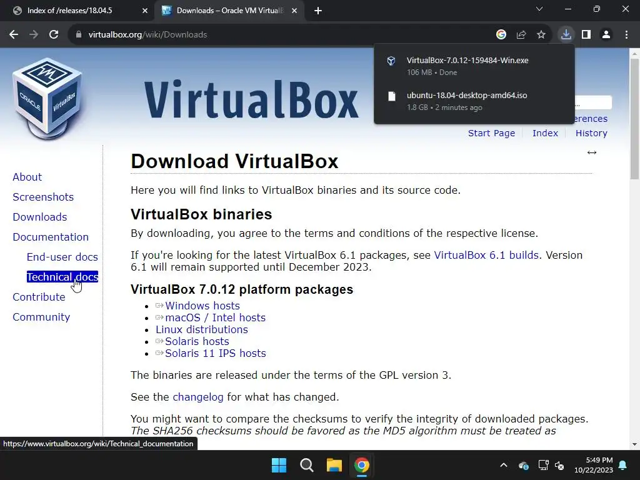Open ubuntu-18.04-desktop-amd64.iso download entry

pyautogui.click(x=467, y=96)
